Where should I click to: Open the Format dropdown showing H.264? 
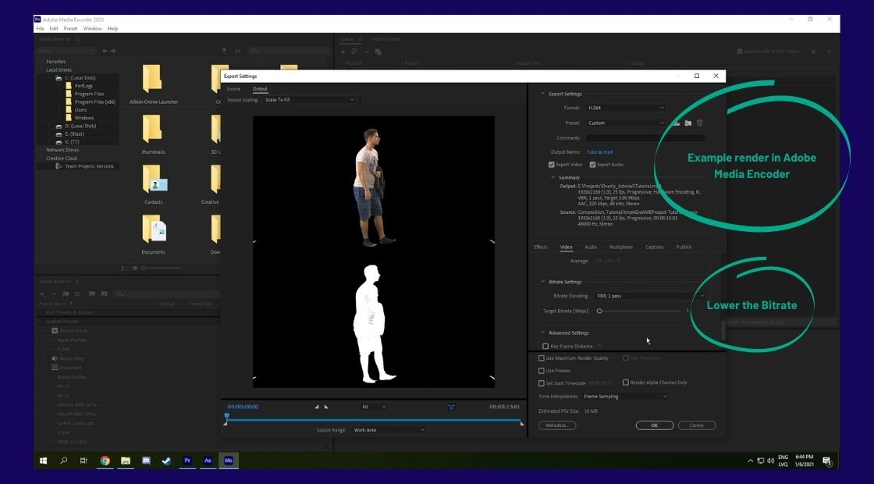click(x=624, y=108)
